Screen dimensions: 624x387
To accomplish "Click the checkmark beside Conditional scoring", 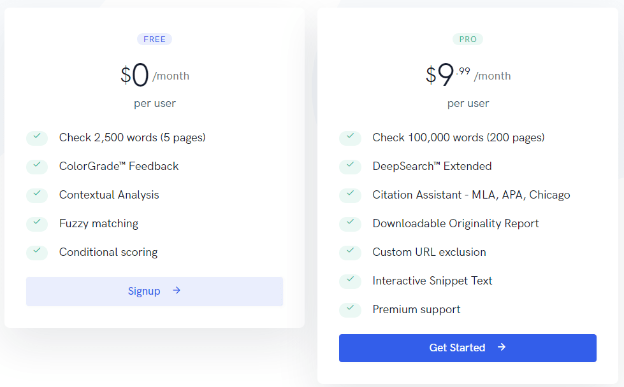I will pyautogui.click(x=37, y=252).
